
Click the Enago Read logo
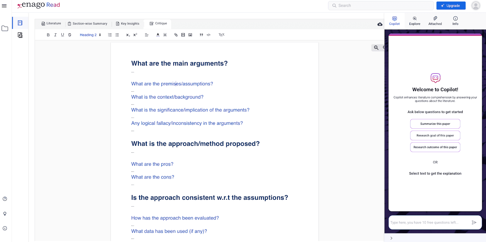coord(39,5)
